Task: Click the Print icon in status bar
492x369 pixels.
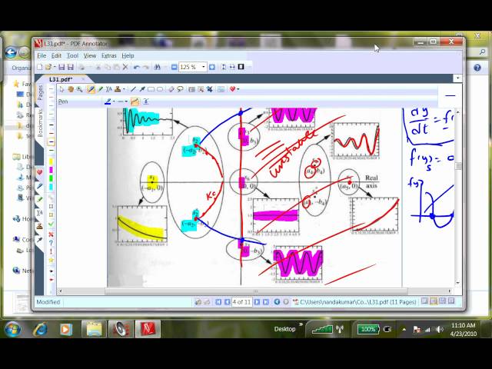Action: click(198, 302)
